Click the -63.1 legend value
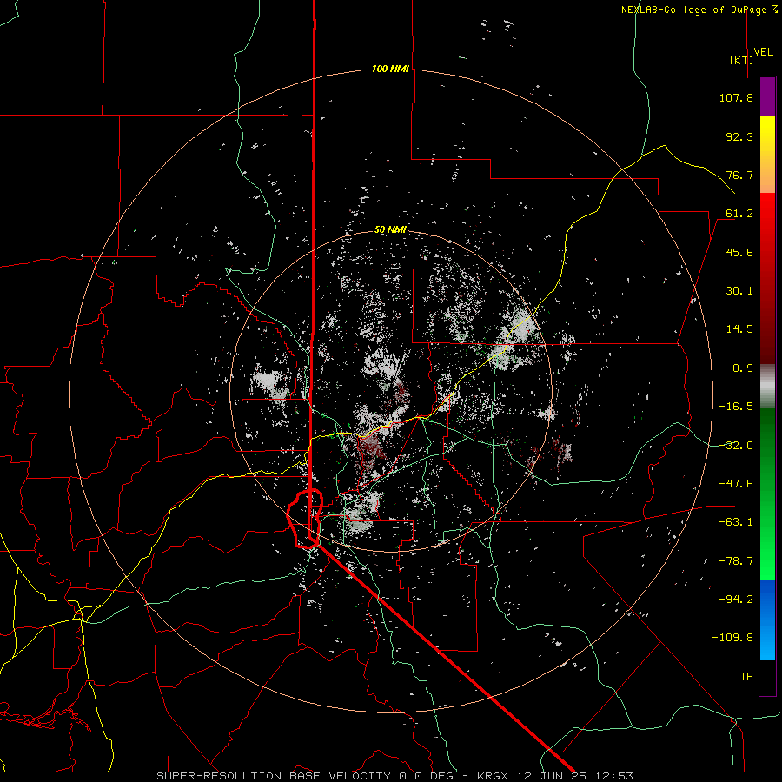Viewport: 782px width, 782px height. click(x=736, y=522)
